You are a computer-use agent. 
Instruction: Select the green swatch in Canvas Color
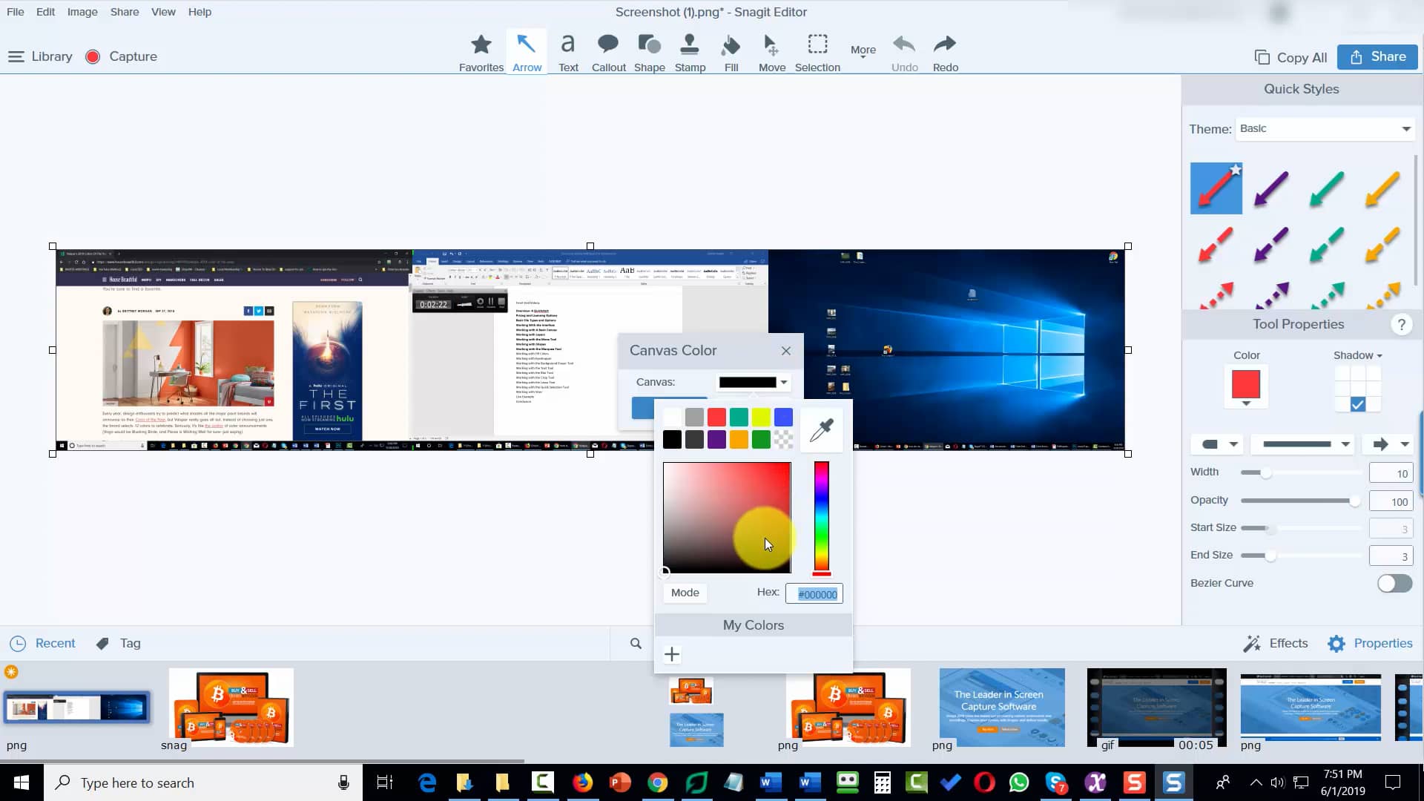[761, 439]
